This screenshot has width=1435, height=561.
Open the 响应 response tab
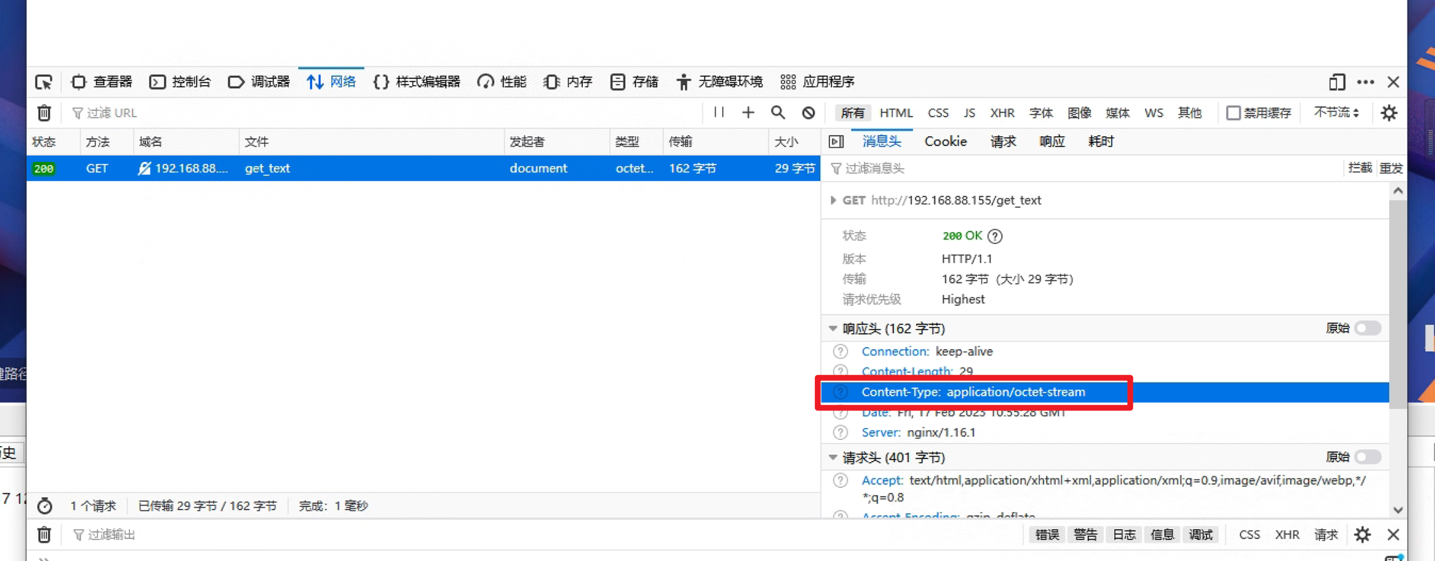click(x=1052, y=141)
